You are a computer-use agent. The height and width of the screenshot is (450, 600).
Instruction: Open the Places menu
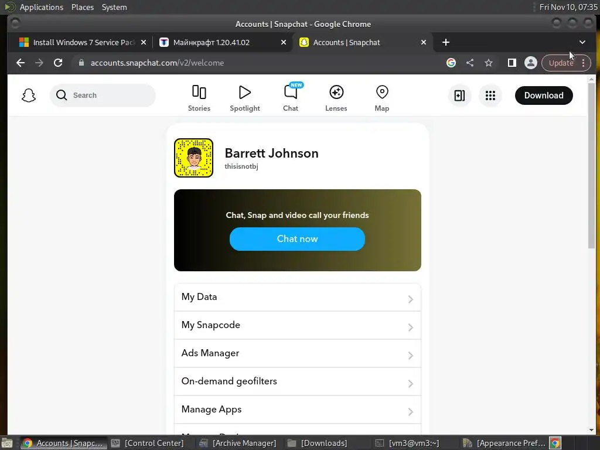pyautogui.click(x=83, y=7)
